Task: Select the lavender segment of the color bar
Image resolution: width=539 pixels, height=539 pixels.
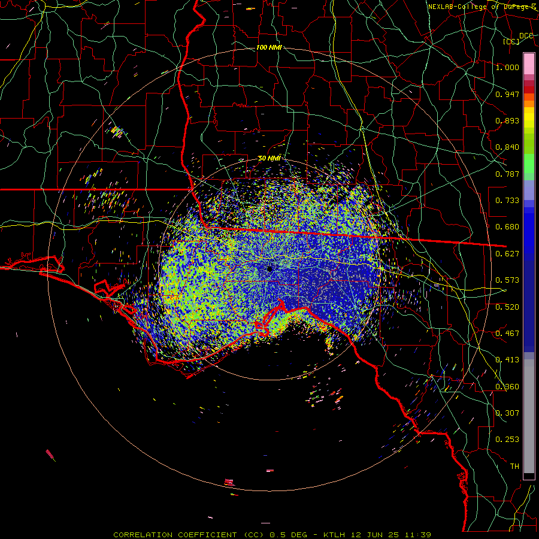Action: 529,190
